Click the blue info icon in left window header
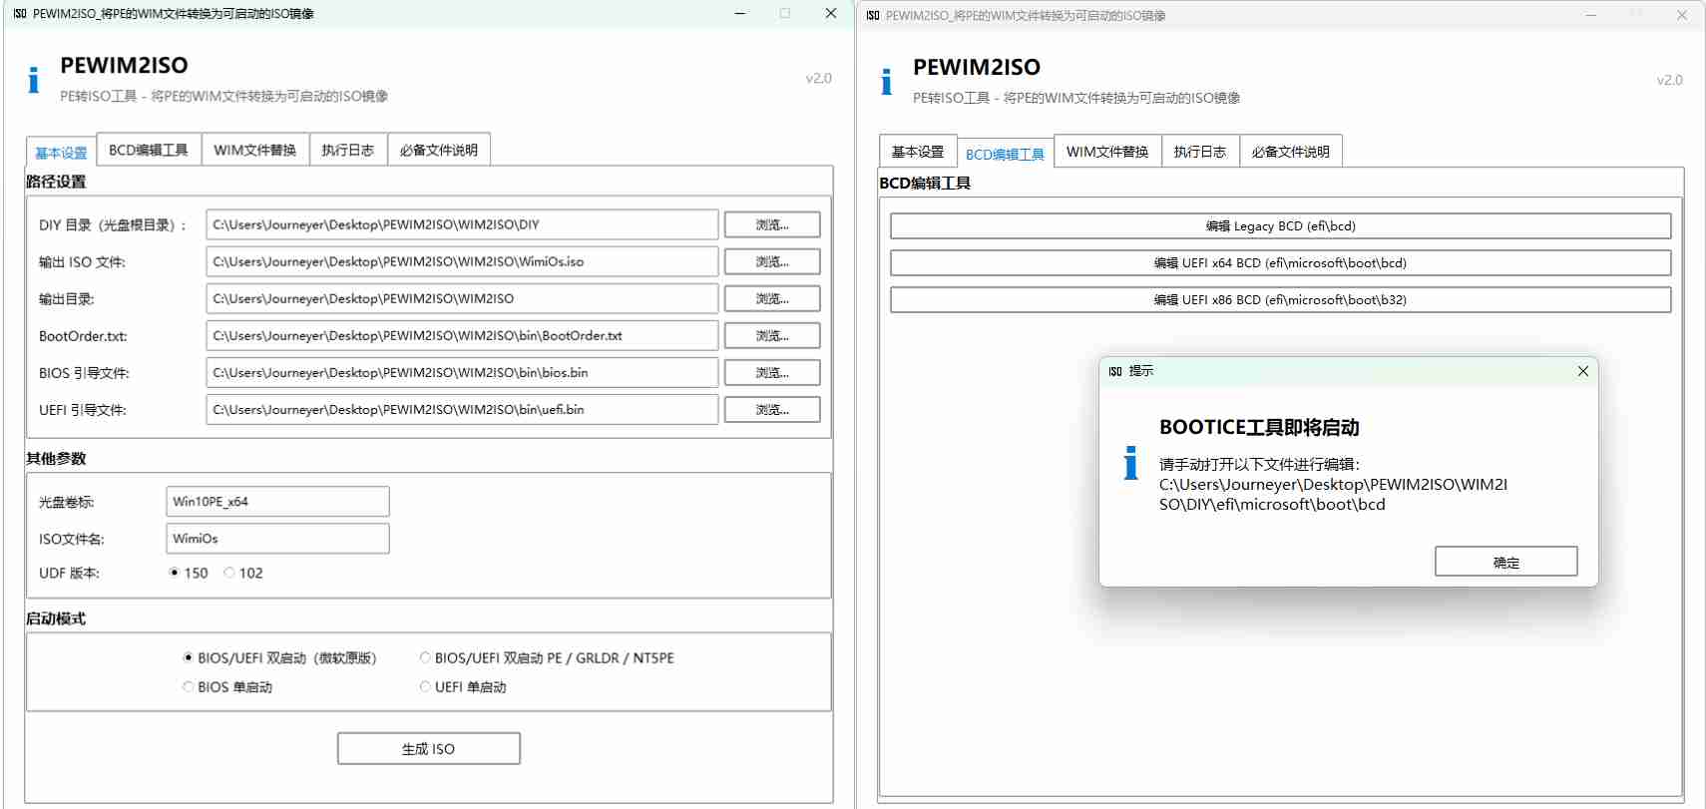1706x809 pixels. tap(34, 80)
